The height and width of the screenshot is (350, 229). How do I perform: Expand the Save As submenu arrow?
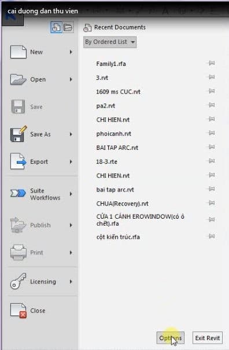(x=71, y=134)
